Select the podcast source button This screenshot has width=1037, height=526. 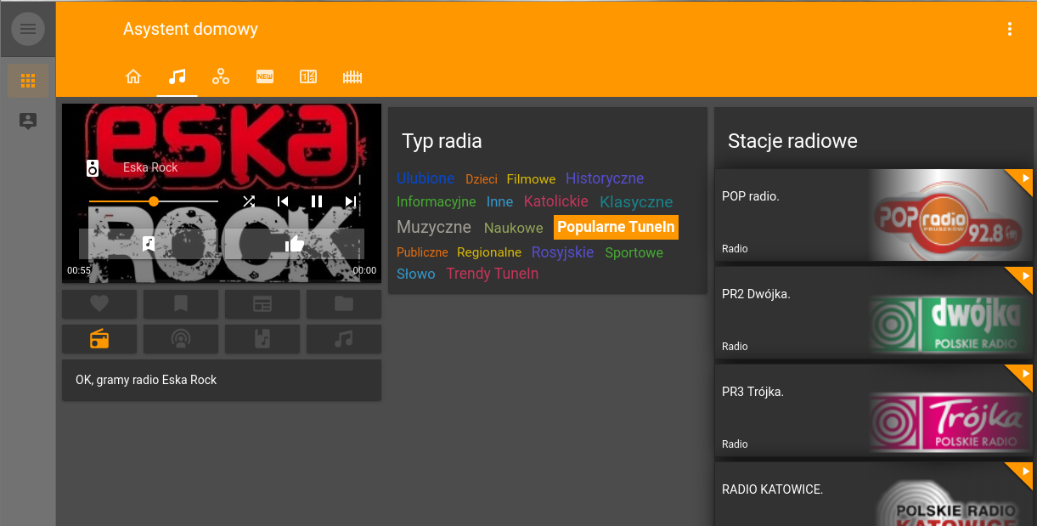click(x=181, y=339)
